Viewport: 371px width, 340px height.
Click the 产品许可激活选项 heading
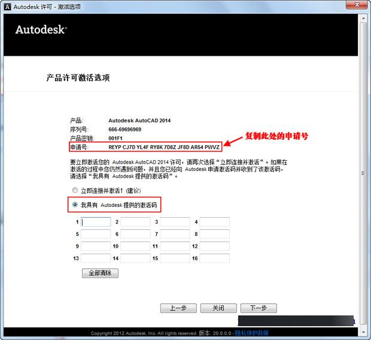(x=78, y=77)
